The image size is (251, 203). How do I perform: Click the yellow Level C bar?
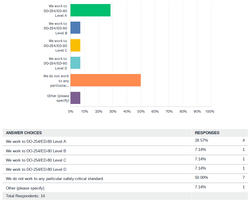75,45
